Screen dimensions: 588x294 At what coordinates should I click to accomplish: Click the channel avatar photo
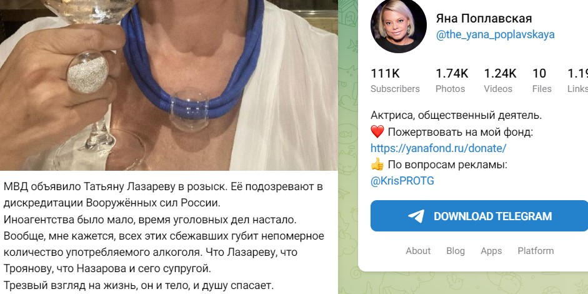(x=398, y=26)
